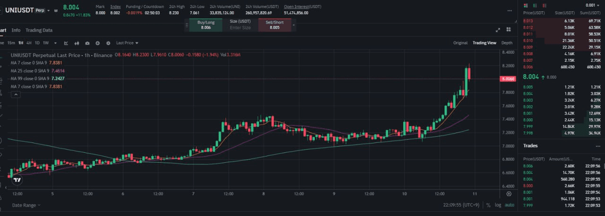This screenshot has height=216, width=605.
Task: Show buy-only order book view icon
Action: click(535, 6)
